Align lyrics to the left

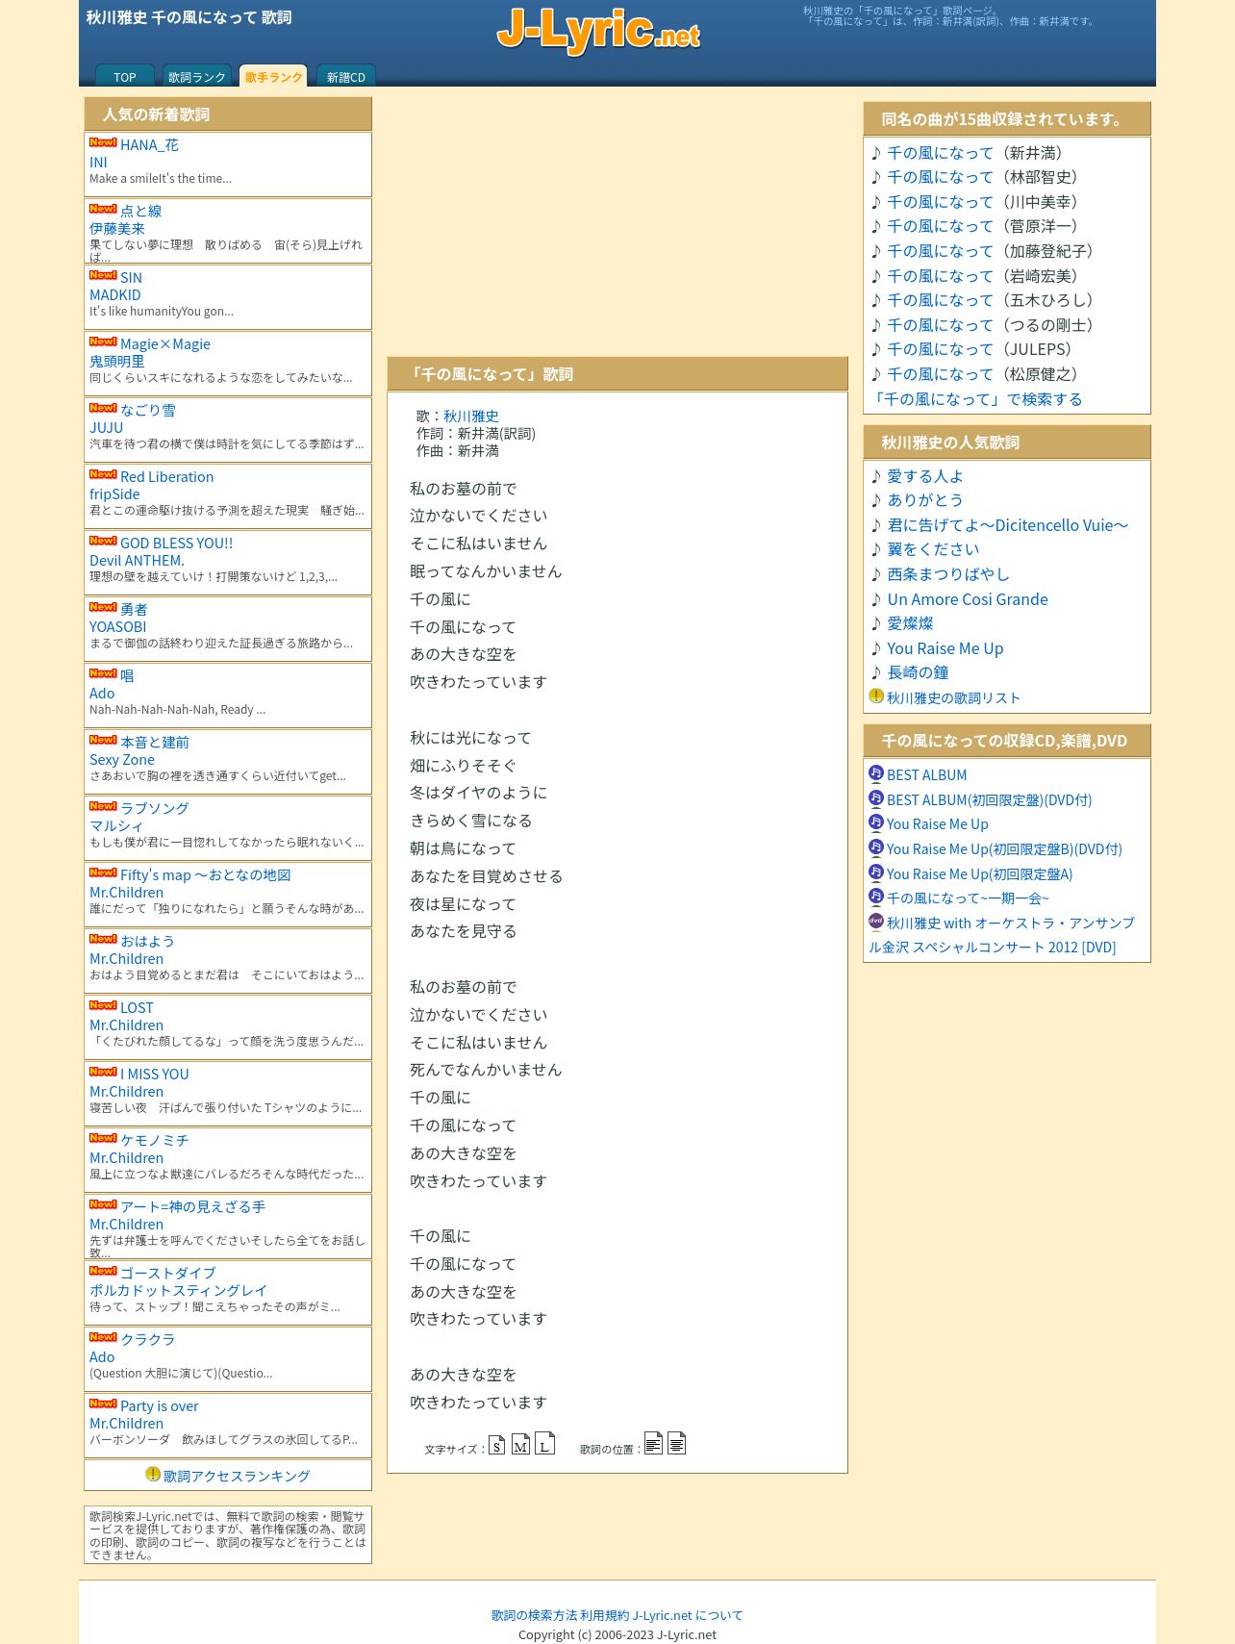(x=653, y=1443)
